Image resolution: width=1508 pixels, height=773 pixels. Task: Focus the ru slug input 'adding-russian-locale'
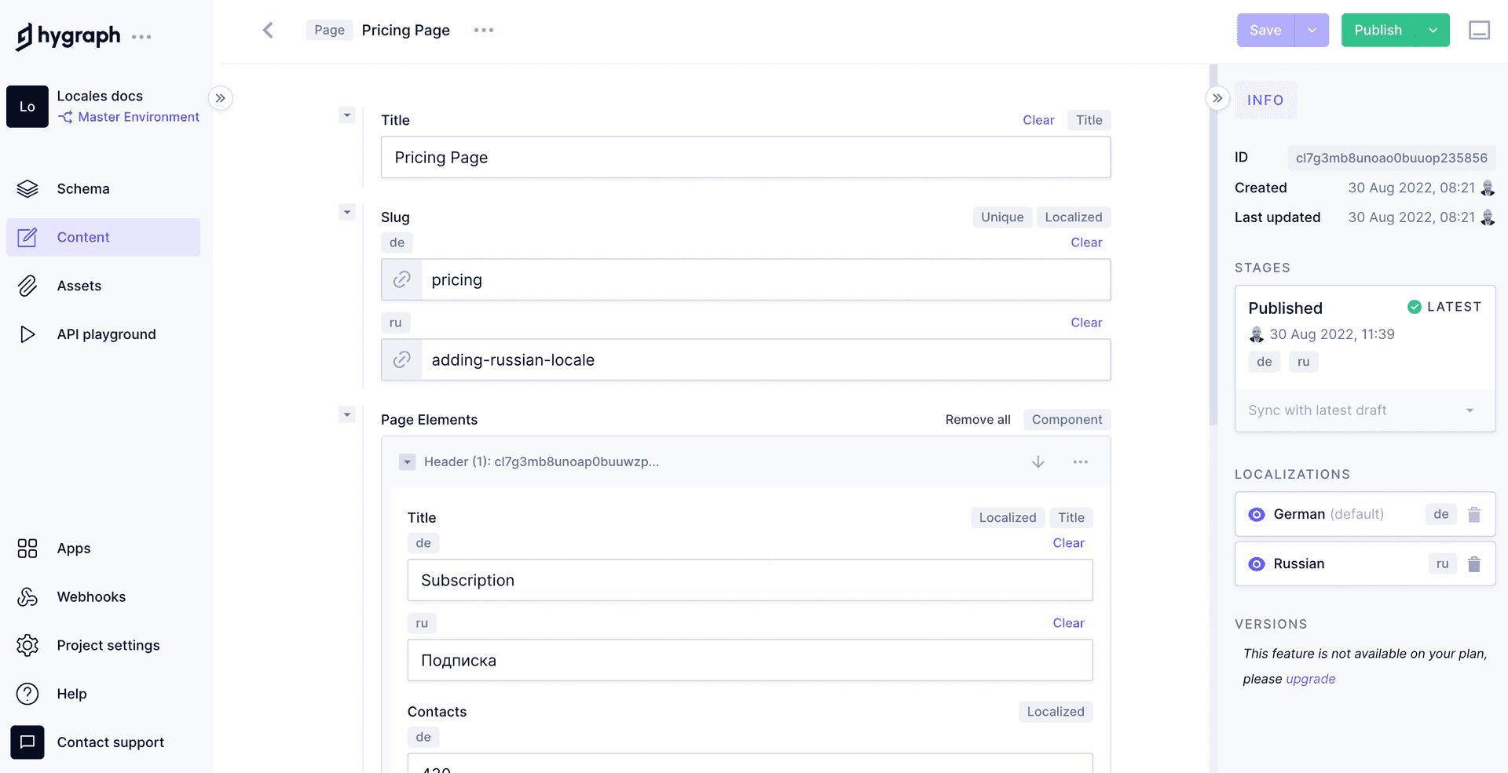pyautogui.click(x=766, y=359)
